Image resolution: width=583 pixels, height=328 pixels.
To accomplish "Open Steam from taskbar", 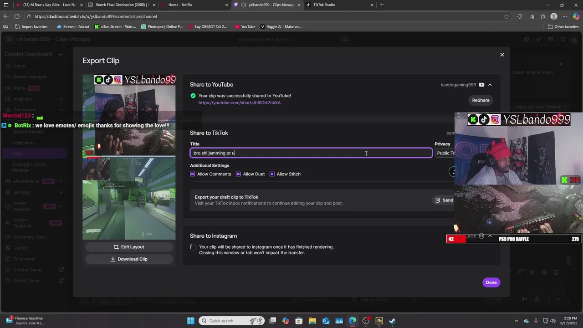I will (x=392, y=321).
